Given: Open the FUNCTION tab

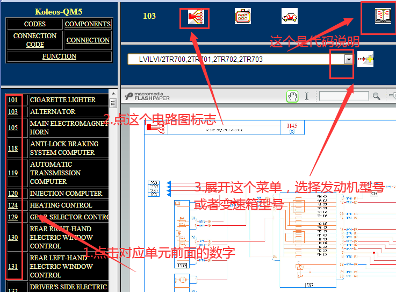Looking at the screenshot, I should (59, 56).
